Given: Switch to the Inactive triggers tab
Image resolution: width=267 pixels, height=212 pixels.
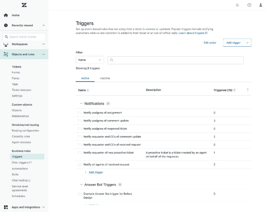Looking at the screenshot, I should click(x=105, y=78).
